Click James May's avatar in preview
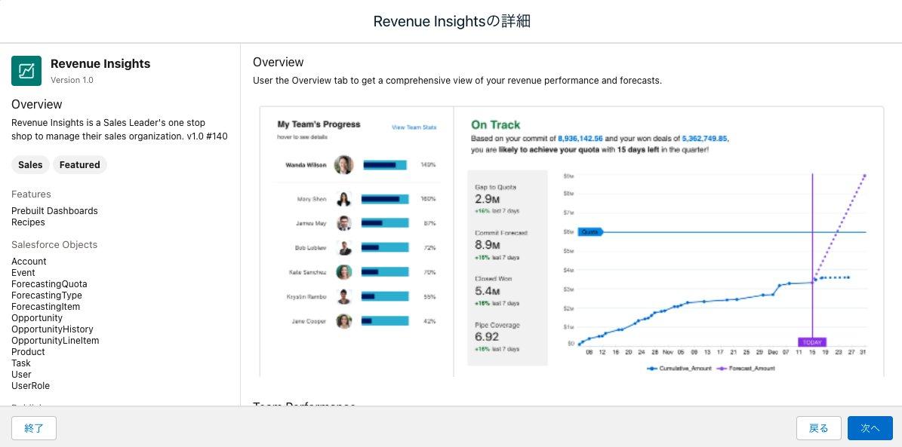Viewport: 902px width, 447px height. [344, 223]
